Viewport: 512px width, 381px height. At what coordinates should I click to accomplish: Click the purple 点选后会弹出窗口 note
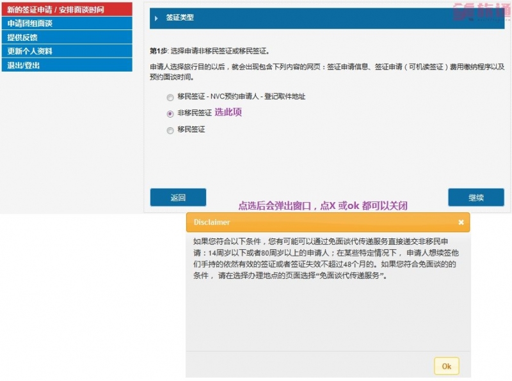pyautogui.click(x=323, y=206)
